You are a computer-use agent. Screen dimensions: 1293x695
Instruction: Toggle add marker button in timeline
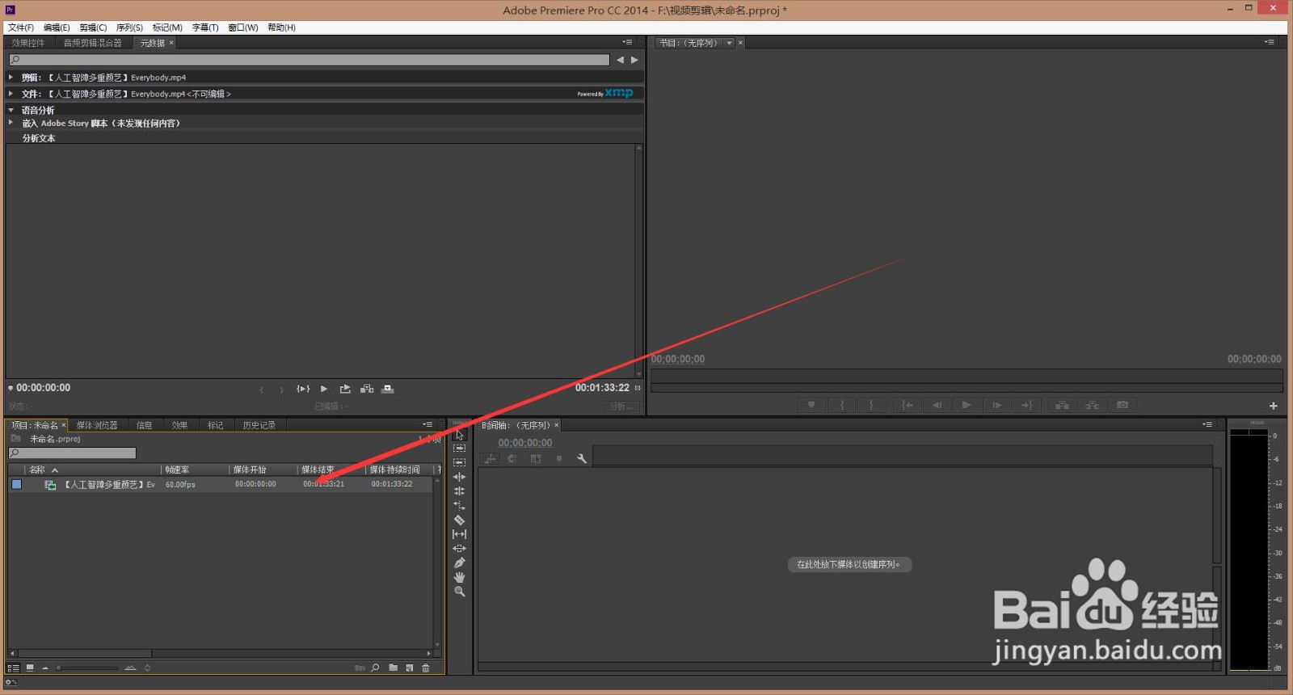[x=558, y=459]
